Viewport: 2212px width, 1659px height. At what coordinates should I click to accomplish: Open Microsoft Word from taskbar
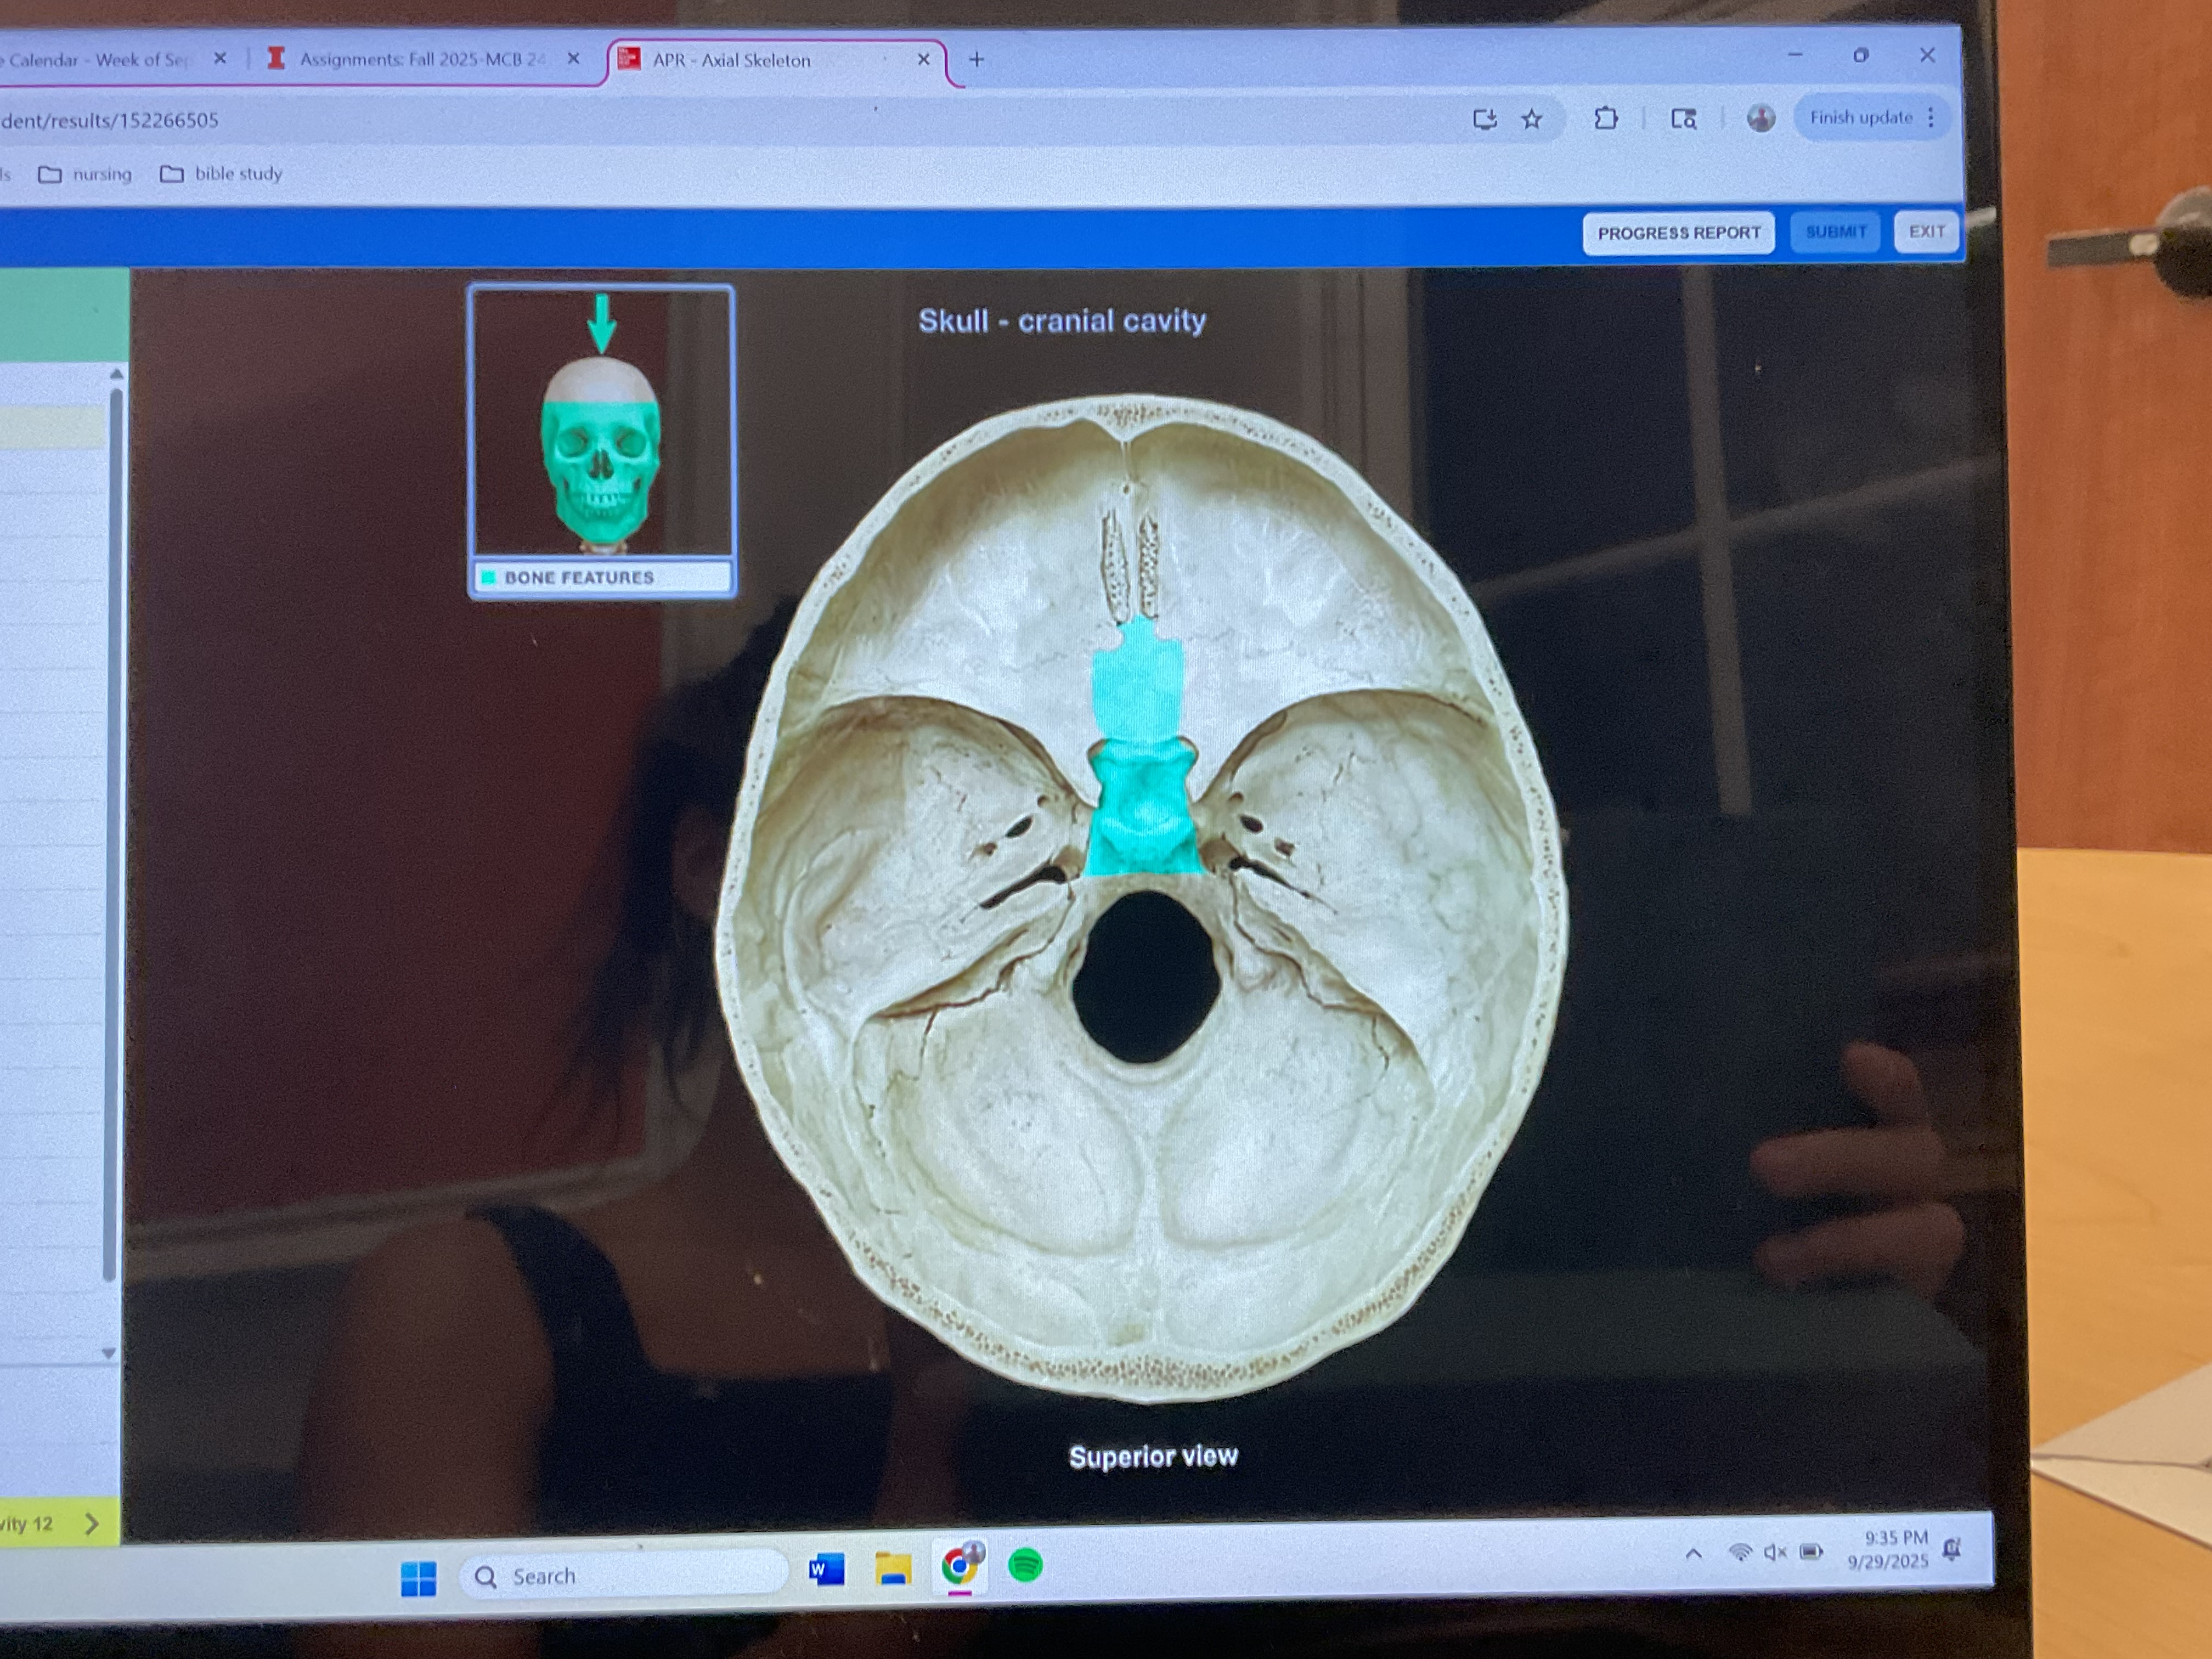pyautogui.click(x=826, y=1569)
